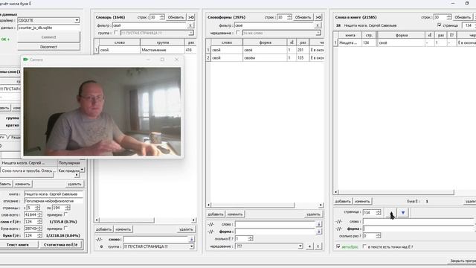
Task: Click the 'форма' column header in Словоформы
Action: point(265,42)
